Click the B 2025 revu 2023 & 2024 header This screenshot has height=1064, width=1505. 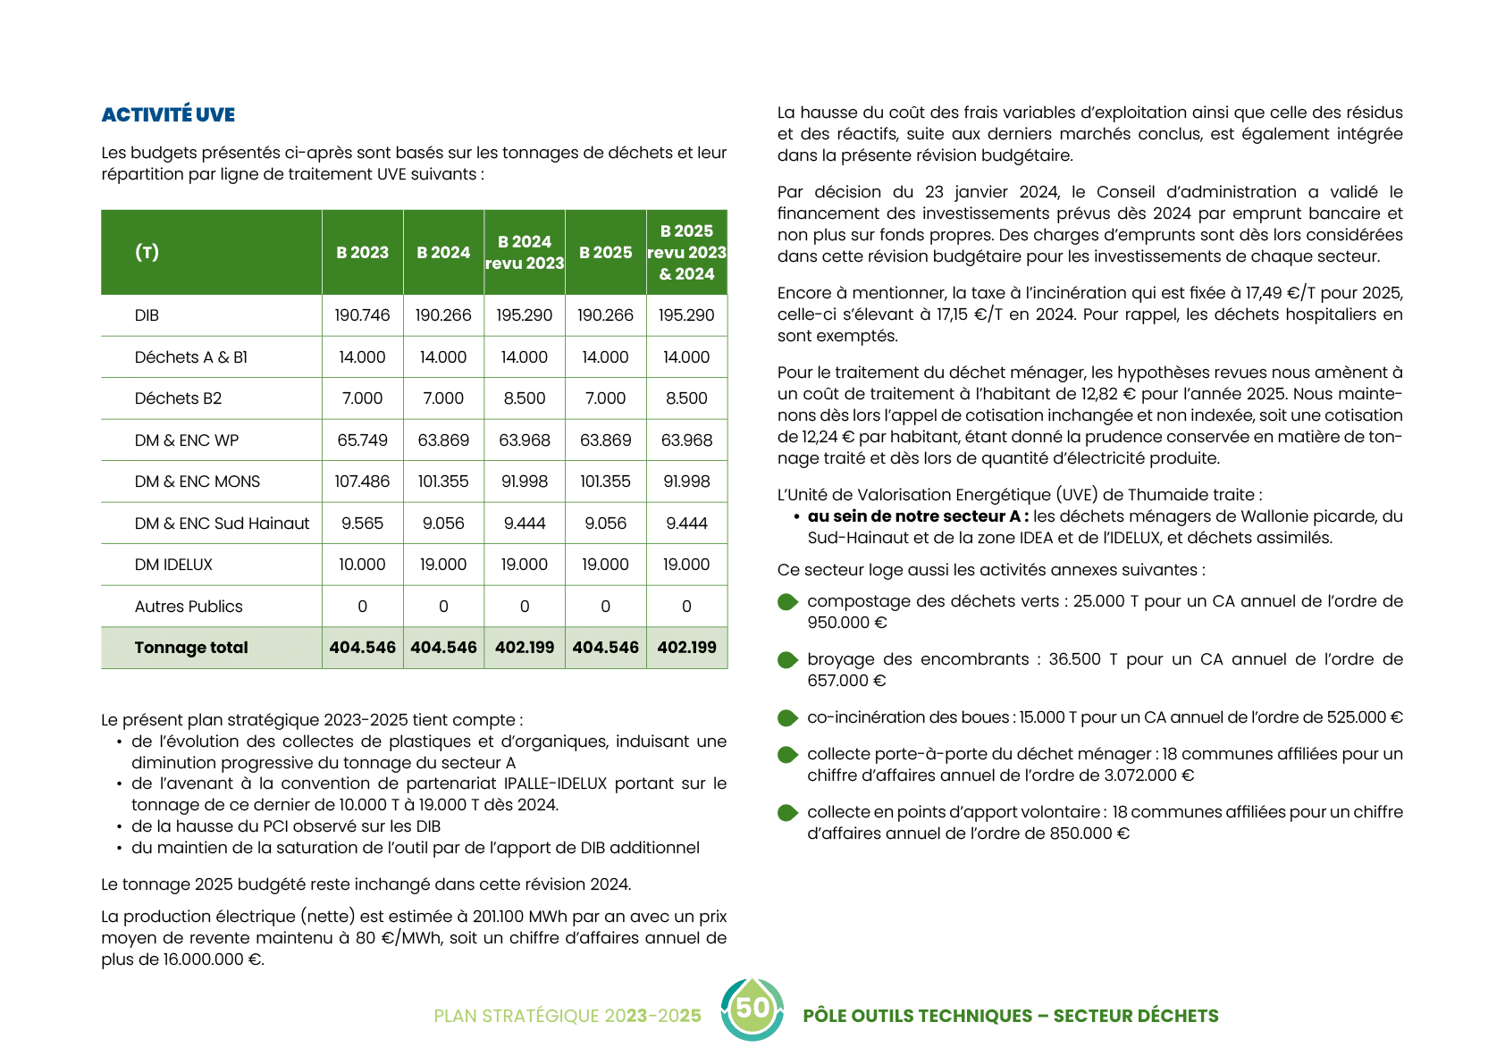(686, 253)
